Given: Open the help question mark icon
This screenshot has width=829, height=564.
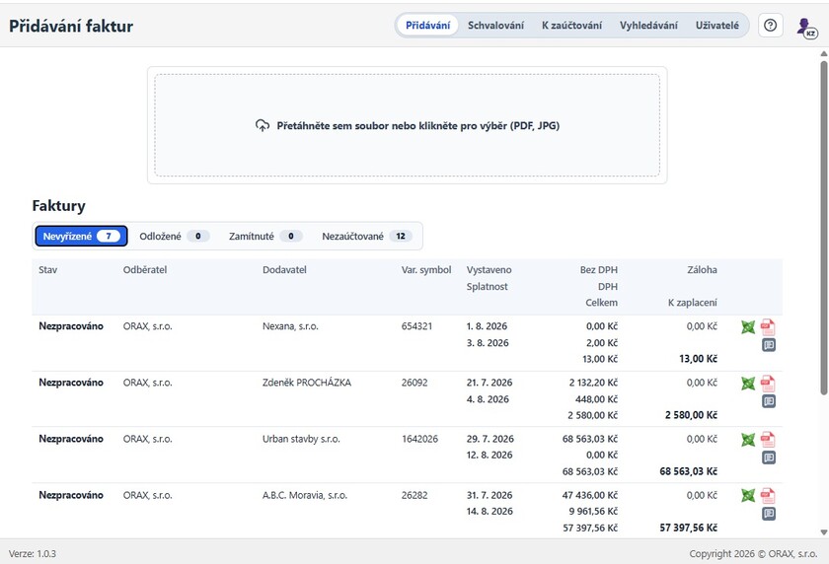Looking at the screenshot, I should coord(771,25).
